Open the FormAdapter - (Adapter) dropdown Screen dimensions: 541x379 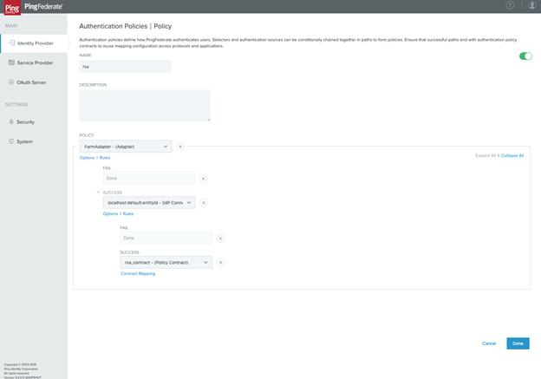126,147
